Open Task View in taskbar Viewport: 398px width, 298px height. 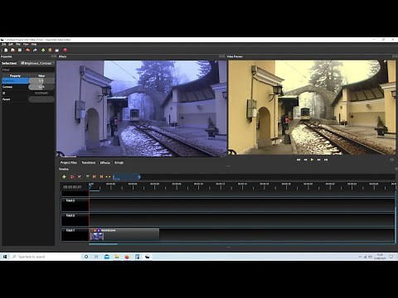tap(96, 257)
